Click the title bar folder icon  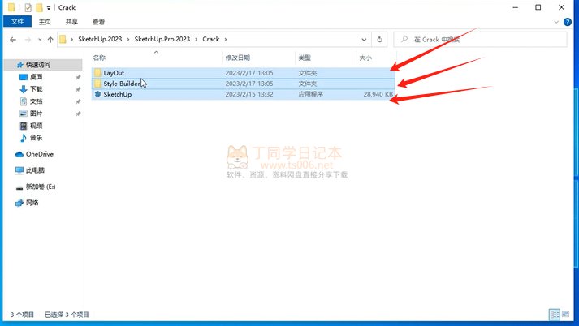pos(11,7)
